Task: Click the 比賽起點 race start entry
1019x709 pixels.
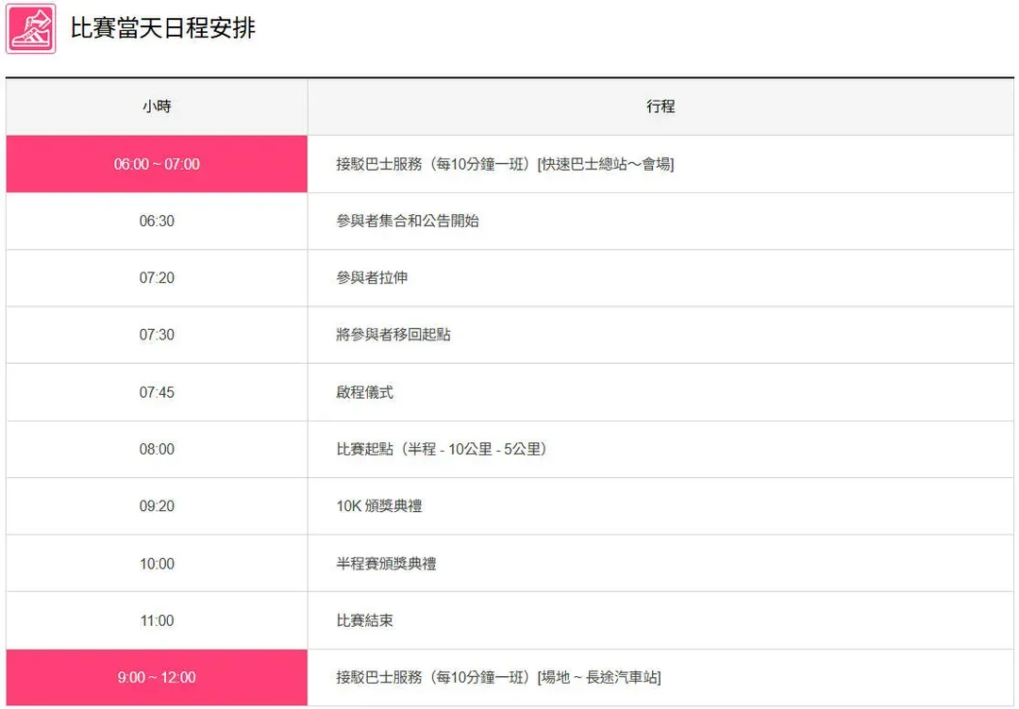Action: (x=442, y=449)
